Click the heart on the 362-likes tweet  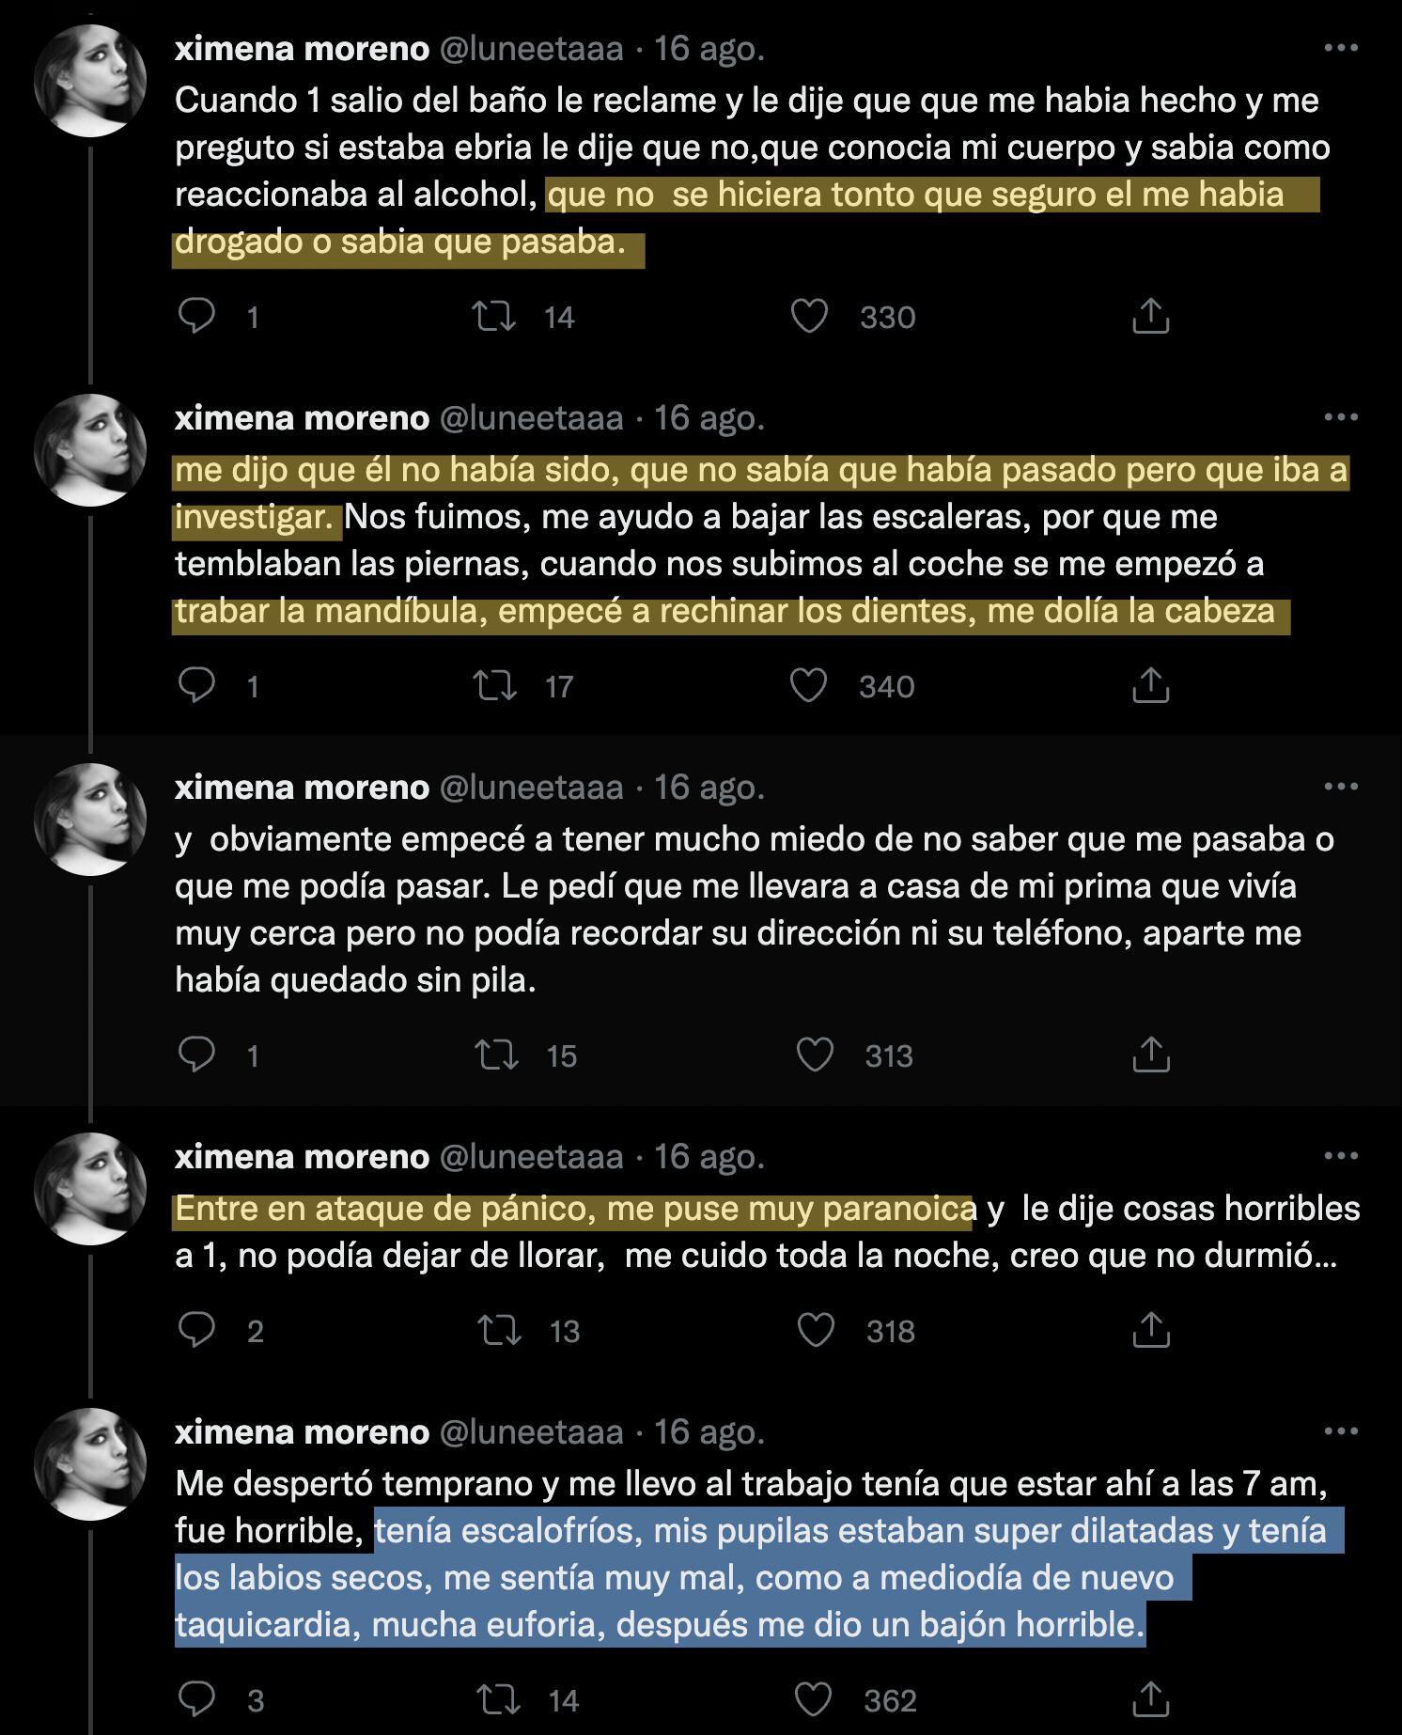(814, 1700)
